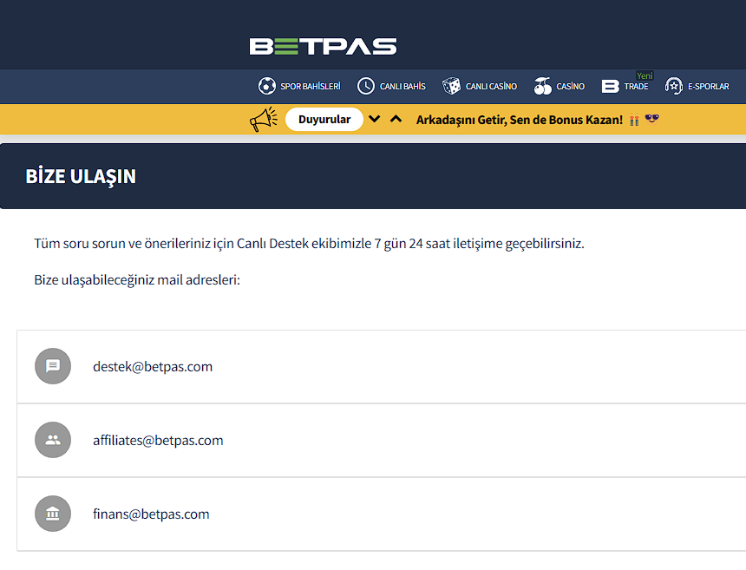Show previous announcement with up chevron
Screen dimensions: 746x570
coord(396,119)
